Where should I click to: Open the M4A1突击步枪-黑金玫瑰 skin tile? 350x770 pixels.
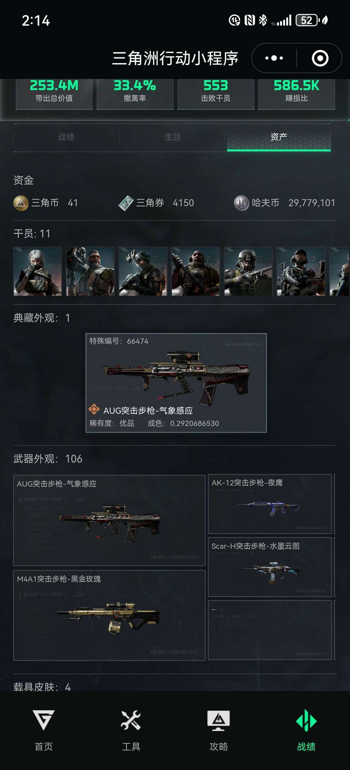point(109,615)
